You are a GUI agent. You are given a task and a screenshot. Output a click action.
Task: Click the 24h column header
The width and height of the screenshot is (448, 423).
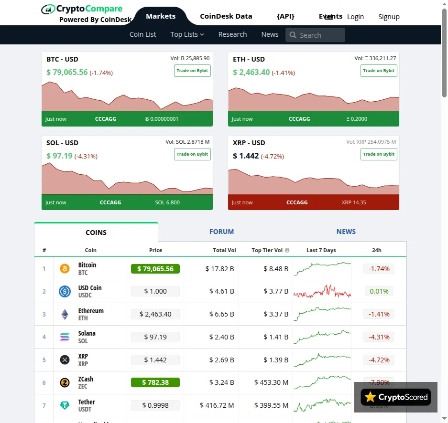pos(377,250)
